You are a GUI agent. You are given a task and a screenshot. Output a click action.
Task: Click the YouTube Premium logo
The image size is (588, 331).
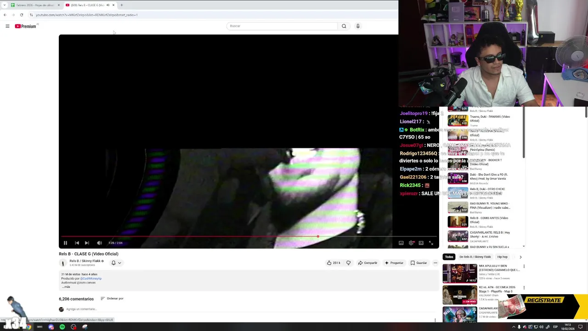[26, 26]
